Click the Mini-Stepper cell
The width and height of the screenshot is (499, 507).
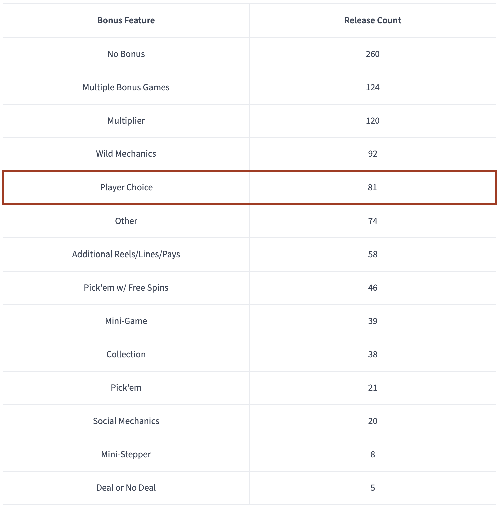[126, 454]
